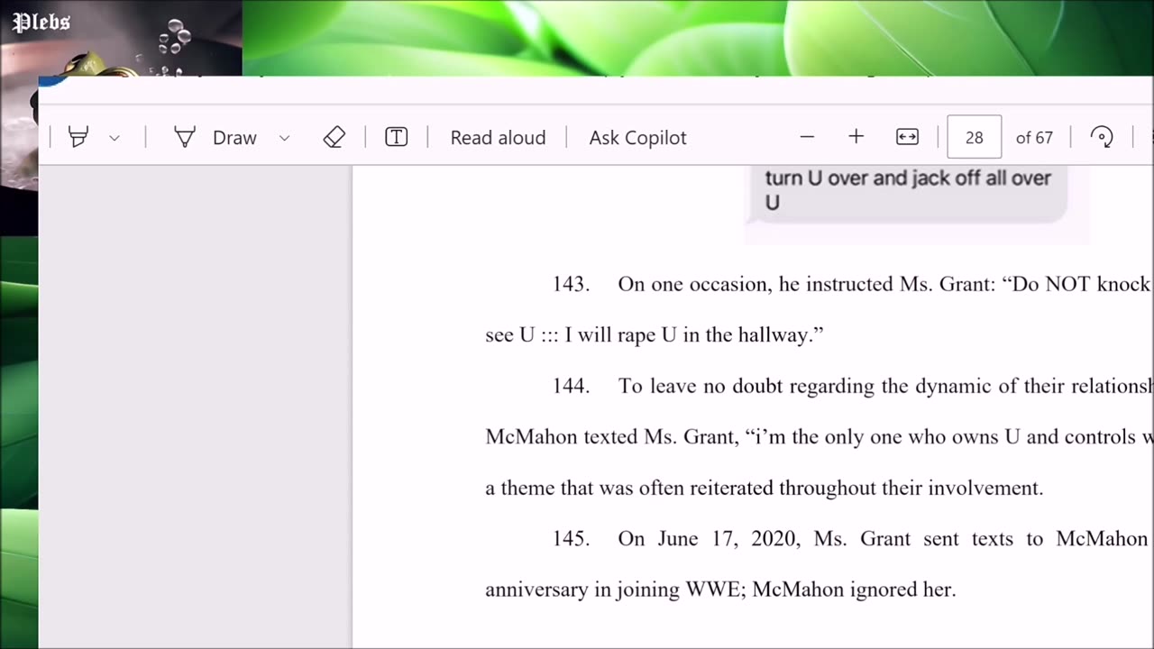Viewport: 1154px width, 649px height.
Task: Select the 'of 67' page count text
Action: 1034,138
